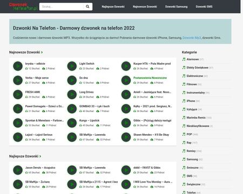Open the Filmowe category
243x194 pixels.
pyautogui.click(x=192, y=84)
